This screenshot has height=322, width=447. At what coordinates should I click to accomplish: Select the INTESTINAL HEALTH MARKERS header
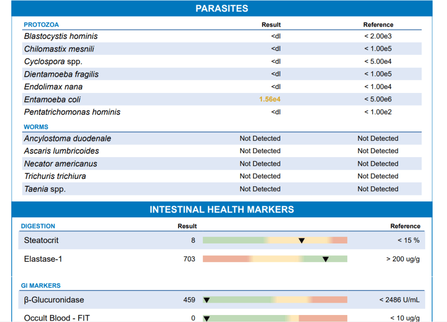click(x=222, y=210)
